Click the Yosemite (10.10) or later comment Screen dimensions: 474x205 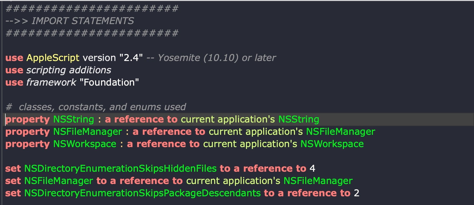217,58
